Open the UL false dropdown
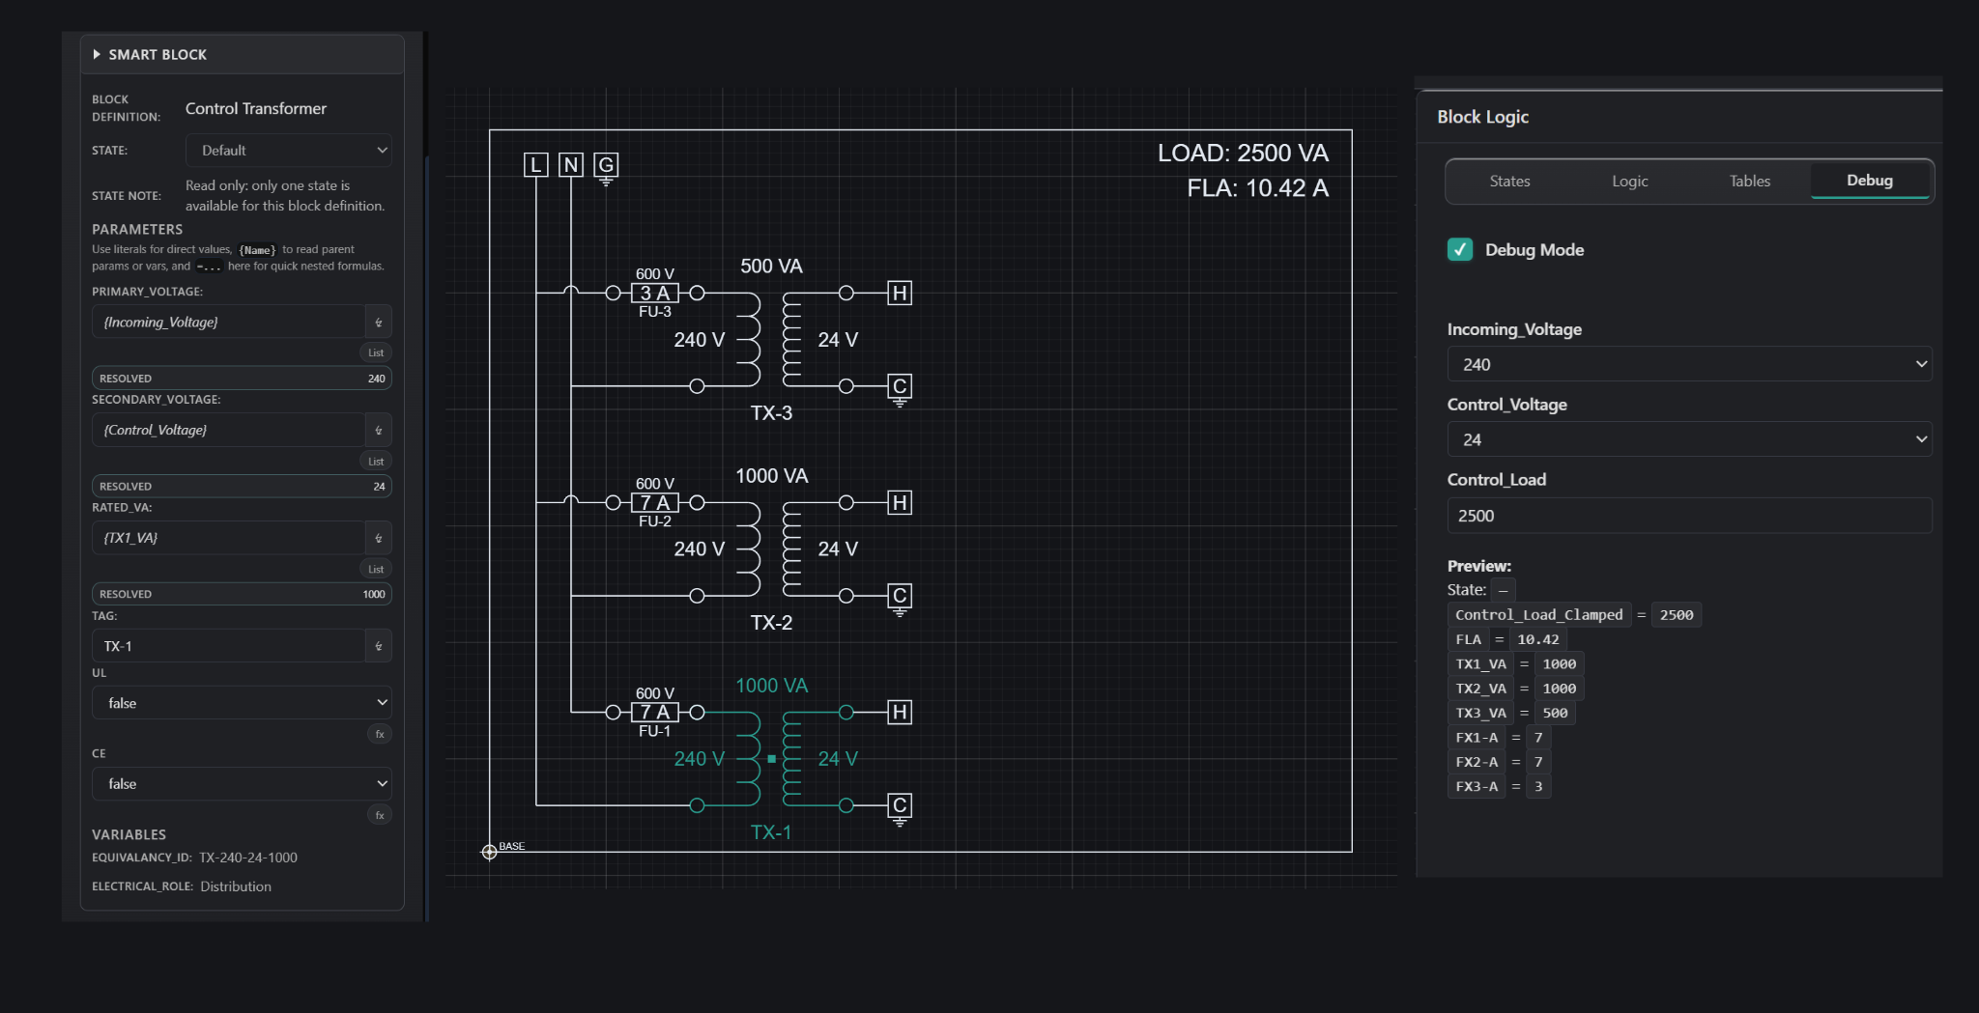This screenshot has width=1979, height=1013. (242, 703)
